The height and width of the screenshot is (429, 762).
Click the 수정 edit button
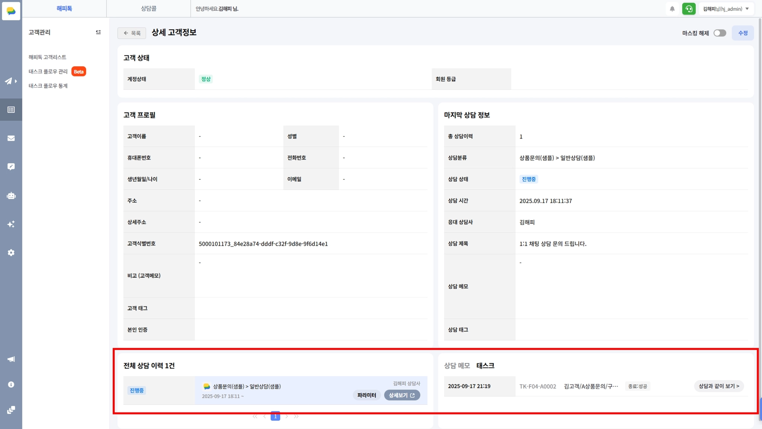[x=743, y=33]
